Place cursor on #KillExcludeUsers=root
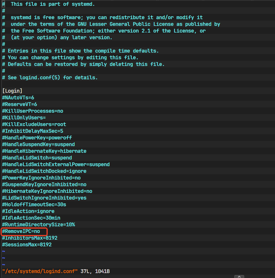275x278 pixels. [x=34, y=124]
